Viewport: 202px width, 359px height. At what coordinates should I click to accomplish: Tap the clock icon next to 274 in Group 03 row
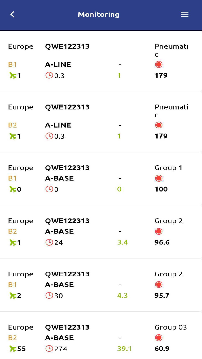[50, 349]
